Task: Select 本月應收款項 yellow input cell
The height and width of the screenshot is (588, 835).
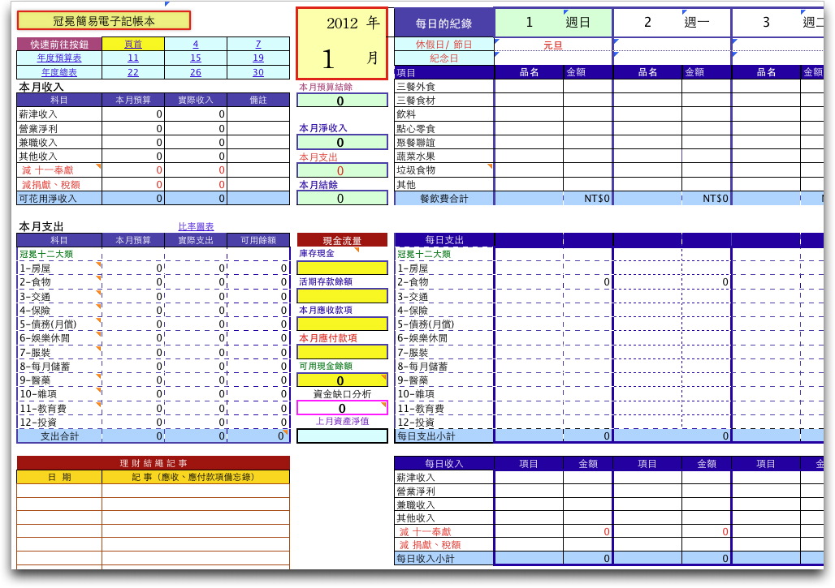Action: tap(342, 324)
